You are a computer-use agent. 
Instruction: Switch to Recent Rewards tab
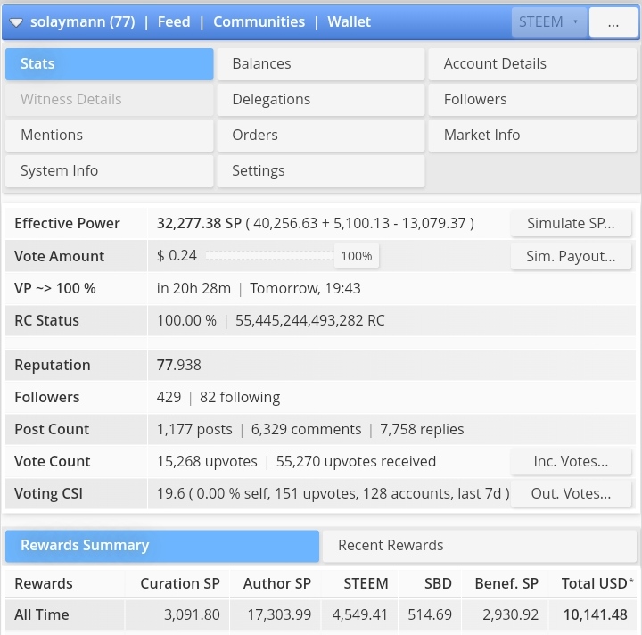point(480,546)
